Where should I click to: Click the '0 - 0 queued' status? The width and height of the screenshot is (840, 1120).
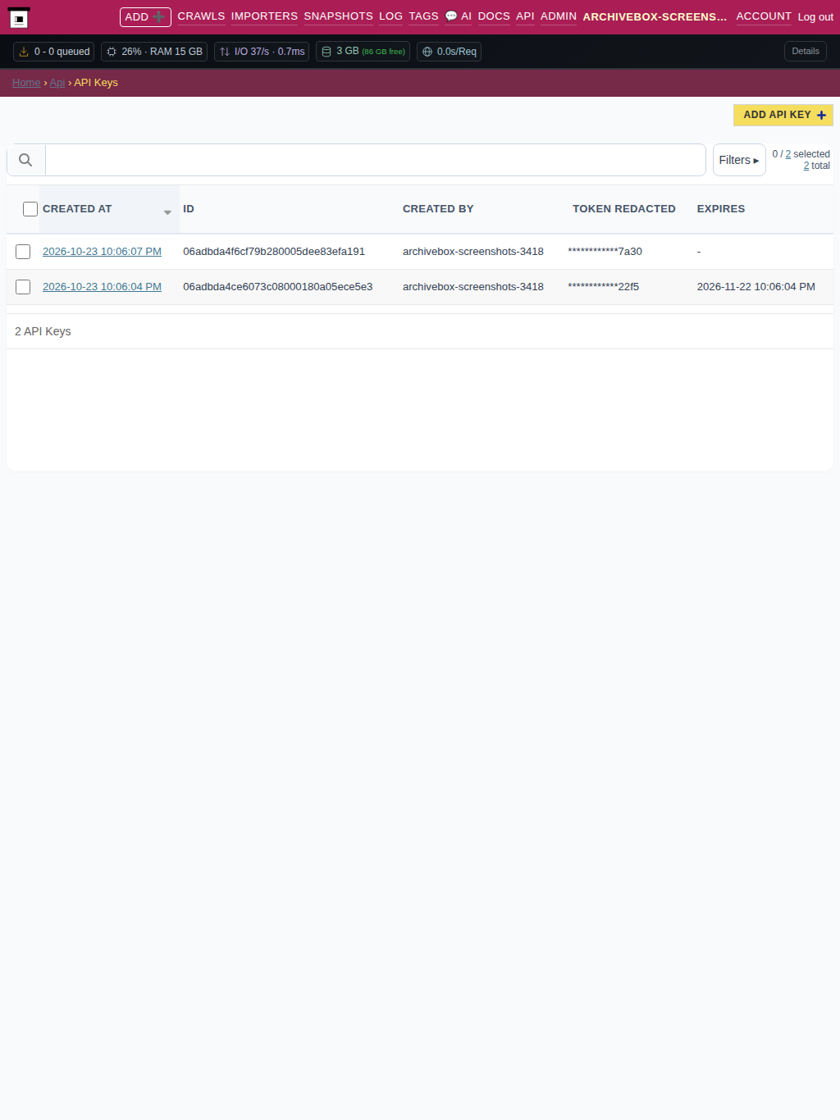coord(54,52)
